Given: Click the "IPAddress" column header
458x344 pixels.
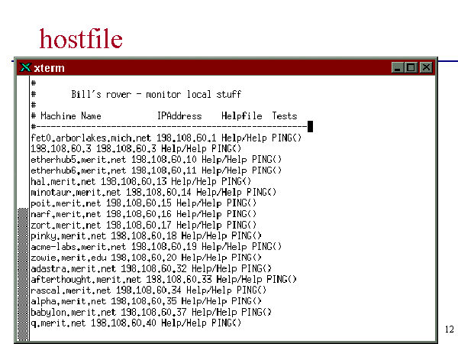Looking at the screenshot, I should [179, 116].
